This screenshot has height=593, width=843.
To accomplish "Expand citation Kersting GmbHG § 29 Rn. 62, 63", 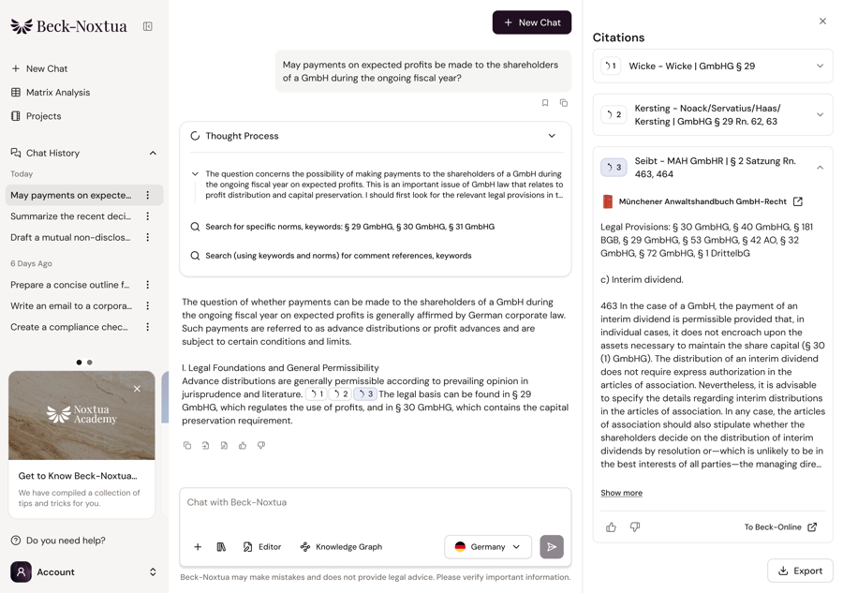I will [x=820, y=114].
